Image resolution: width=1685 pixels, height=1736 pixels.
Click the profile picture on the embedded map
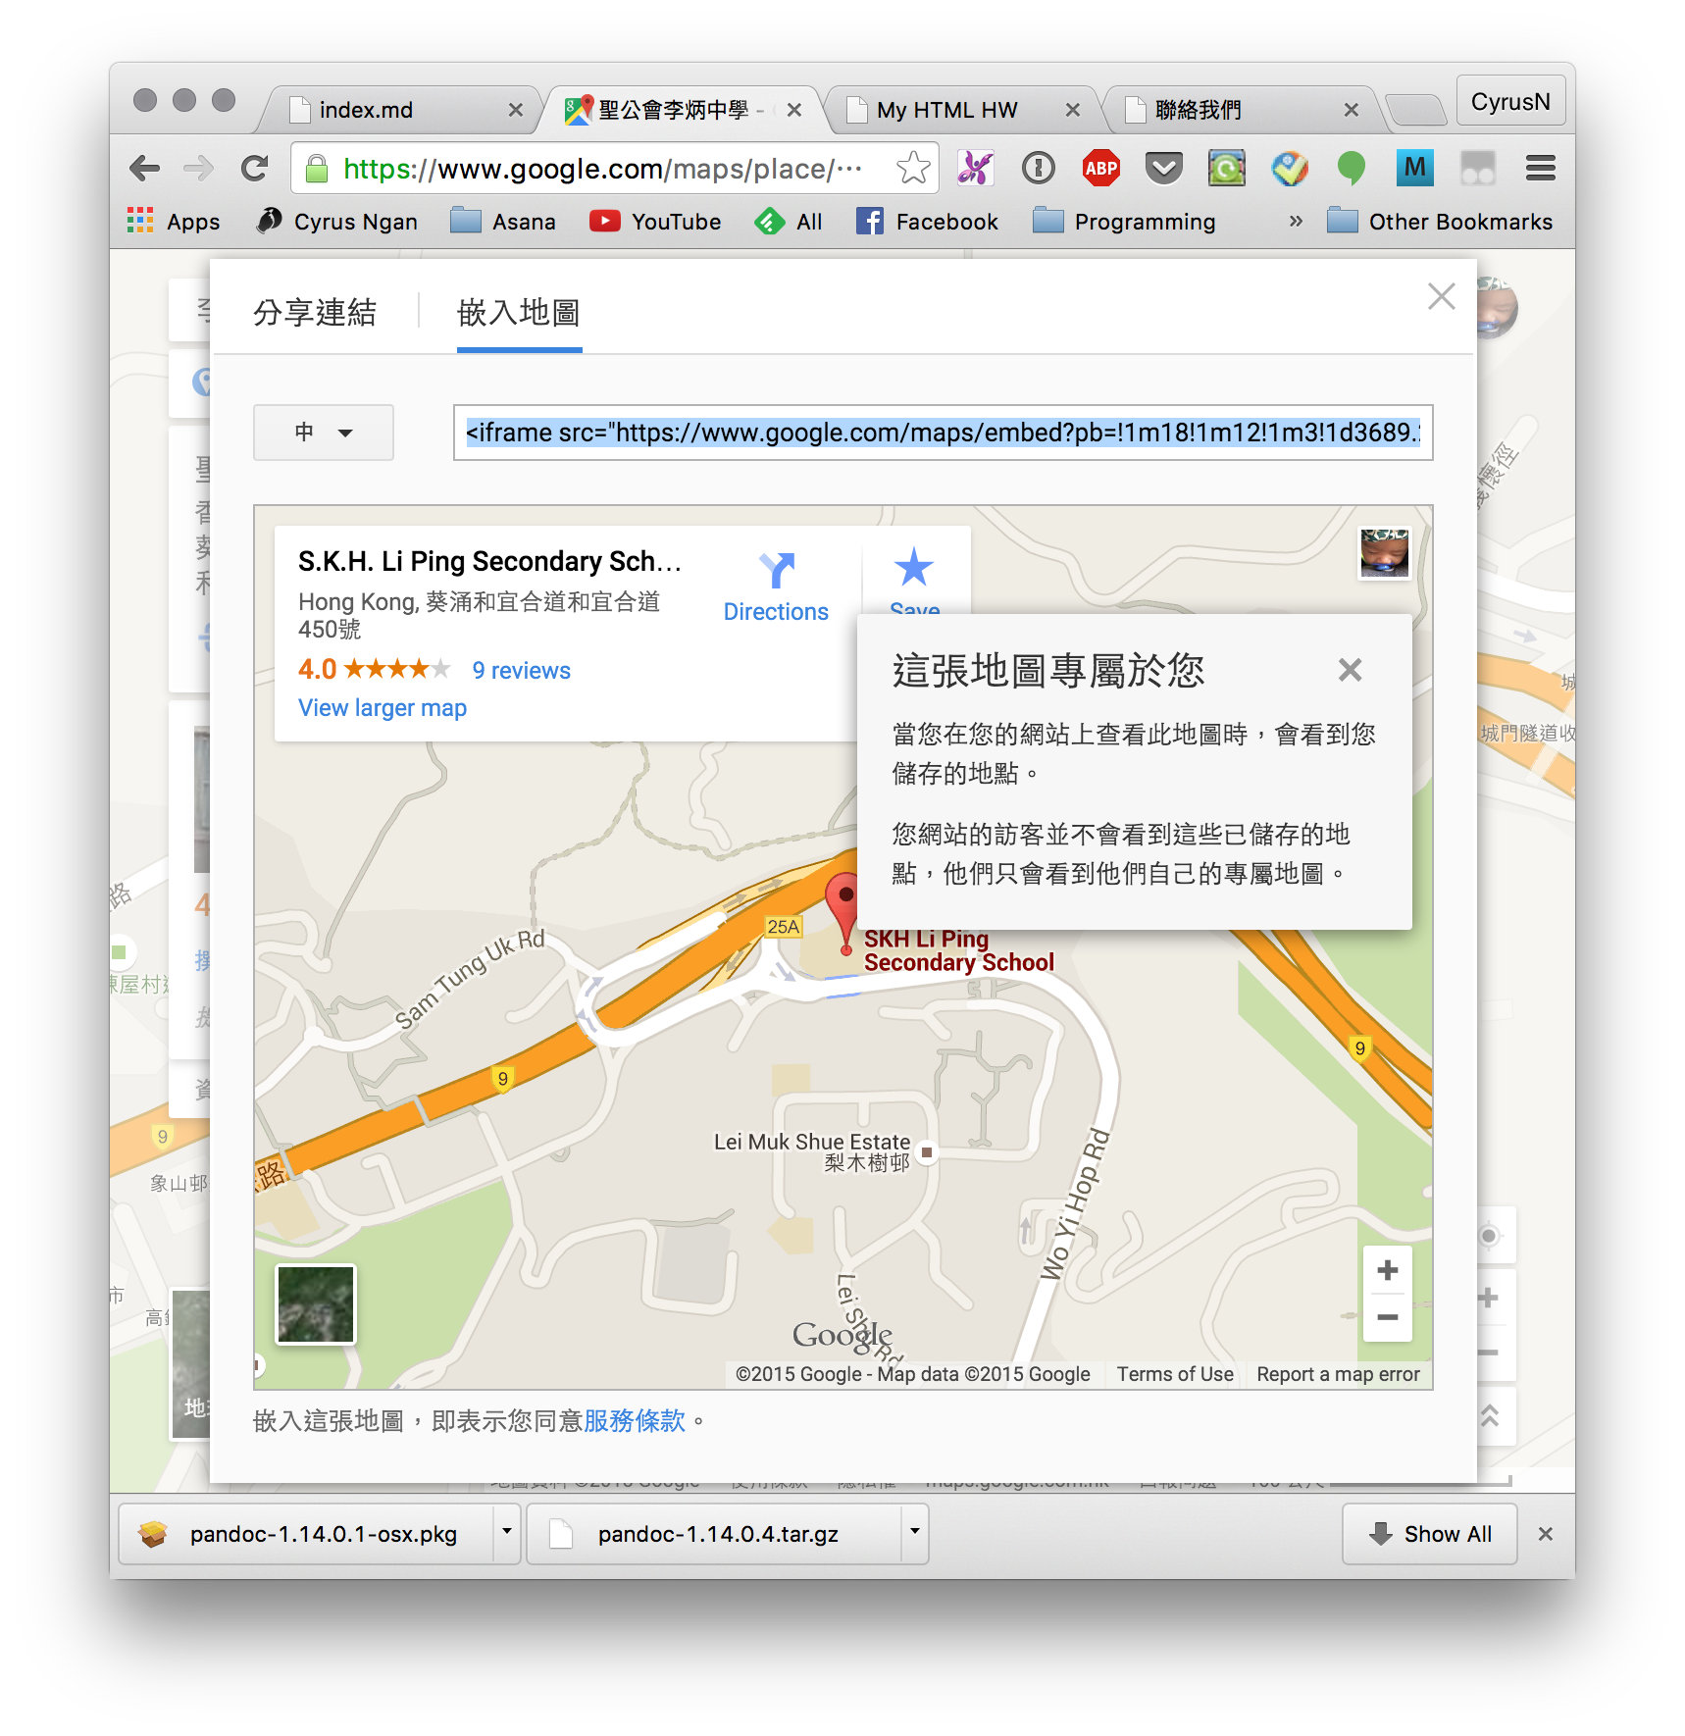click(1383, 553)
